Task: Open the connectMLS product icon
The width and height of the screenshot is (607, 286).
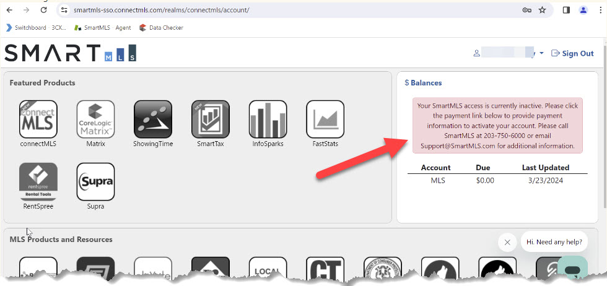Action: (38, 119)
